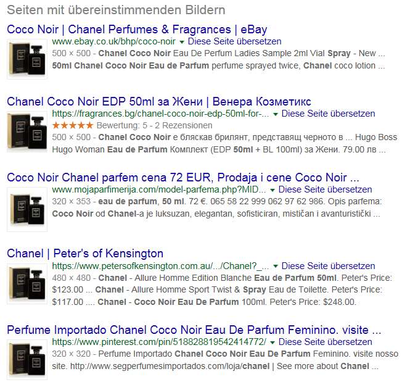Expand the dropdown arrow beside petersofkensington.com.au URL
Viewport: 410px width, 382px height.
(276, 266)
